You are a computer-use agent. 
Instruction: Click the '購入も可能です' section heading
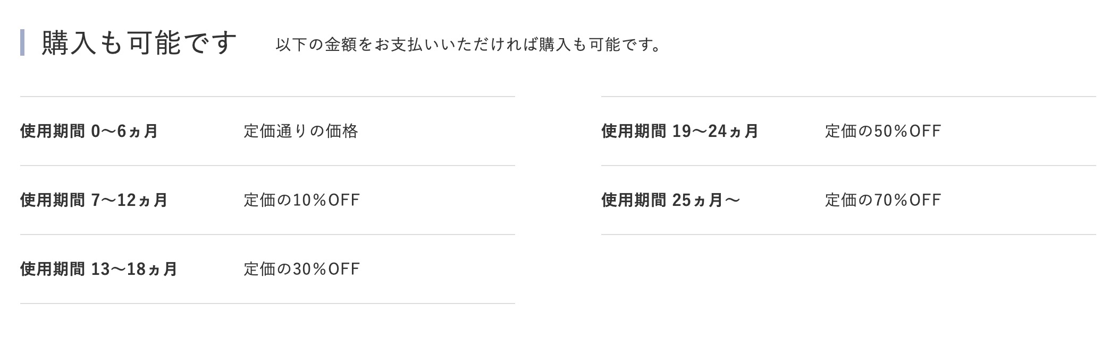[139, 43]
